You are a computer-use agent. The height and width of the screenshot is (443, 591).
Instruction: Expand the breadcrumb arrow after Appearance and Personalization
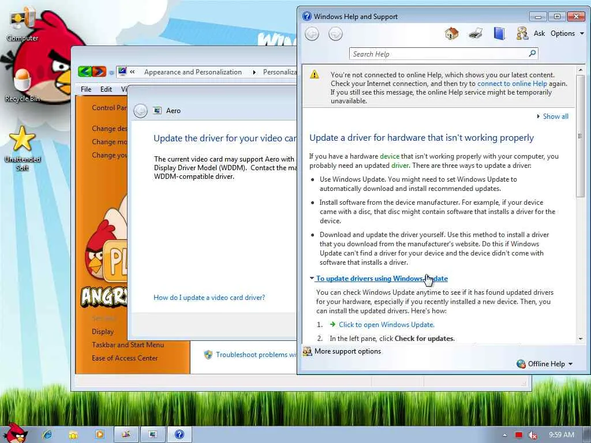(x=254, y=72)
